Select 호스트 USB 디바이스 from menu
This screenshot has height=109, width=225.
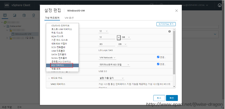click(x=62, y=29)
